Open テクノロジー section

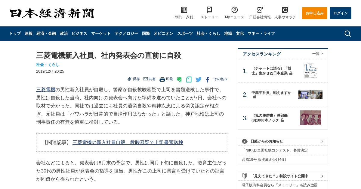coord(126,34)
